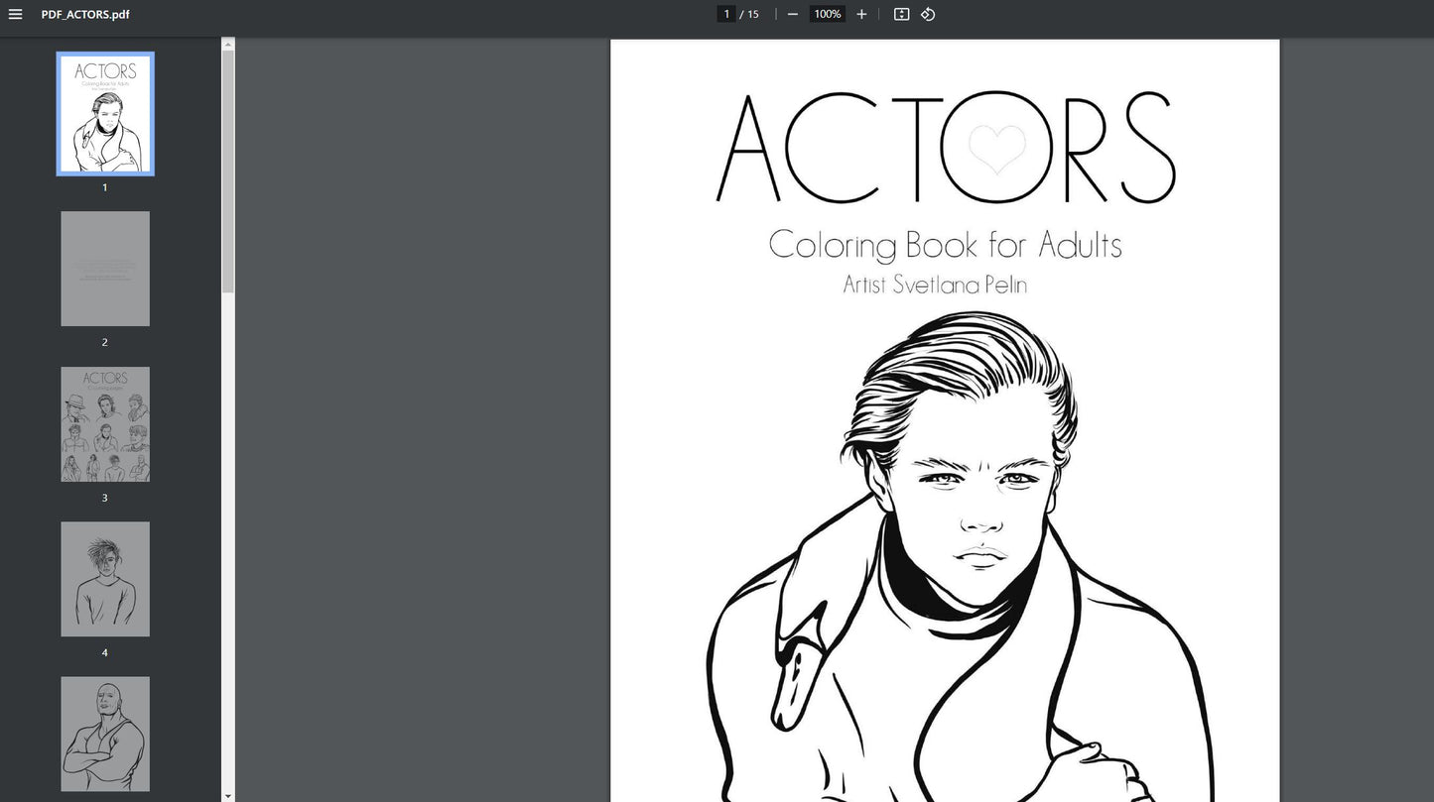Select the page 1 cover thumbnail

(105, 114)
